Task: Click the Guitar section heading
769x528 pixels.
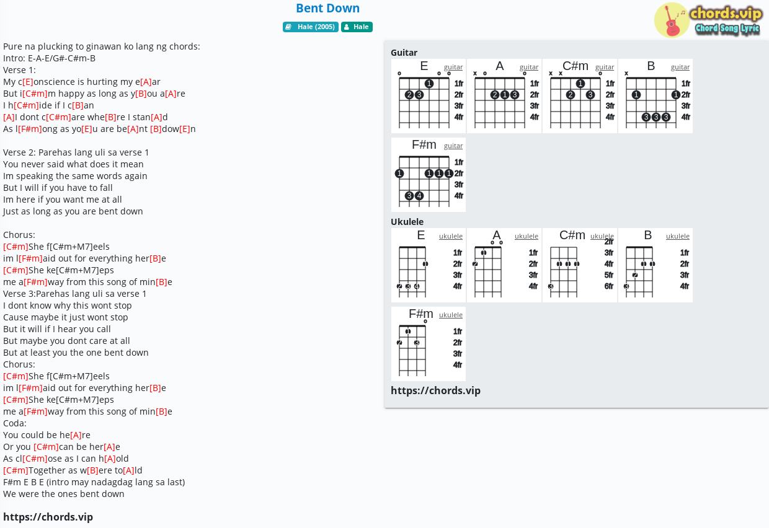Action: (x=404, y=53)
